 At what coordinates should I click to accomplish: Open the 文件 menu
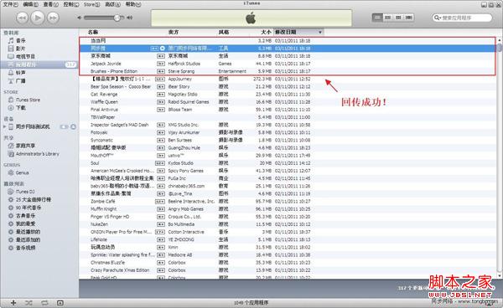pyautogui.click(x=10, y=4)
